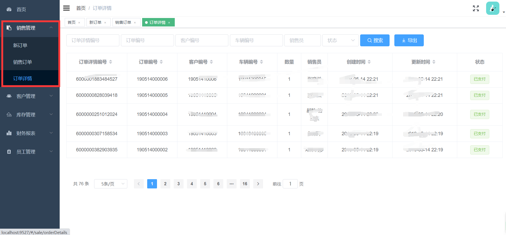
Task: Sort by 创建时间 column arrows
Action: point(369,62)
